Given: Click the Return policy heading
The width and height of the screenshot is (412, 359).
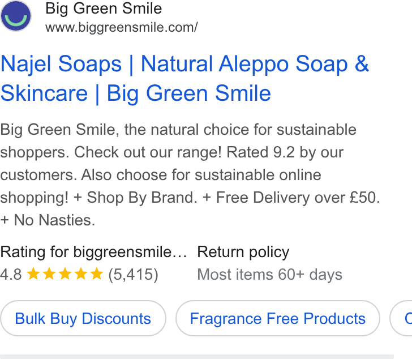Looking at the screenshot, I should tap(243, 252).
